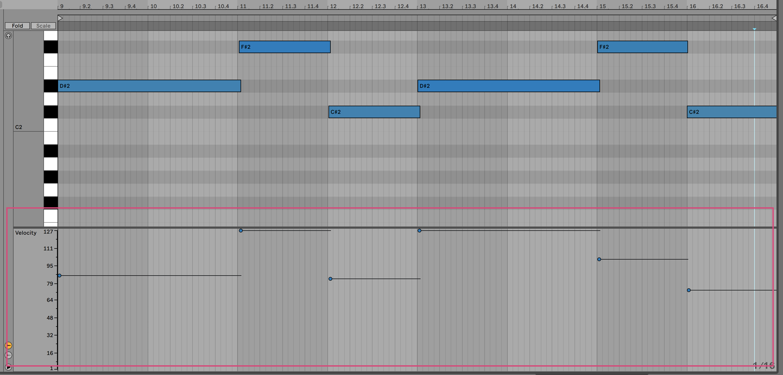783x375 pixels.
Task: Click the 1/16 grid size indicator
Action: (x=763, y=365)
